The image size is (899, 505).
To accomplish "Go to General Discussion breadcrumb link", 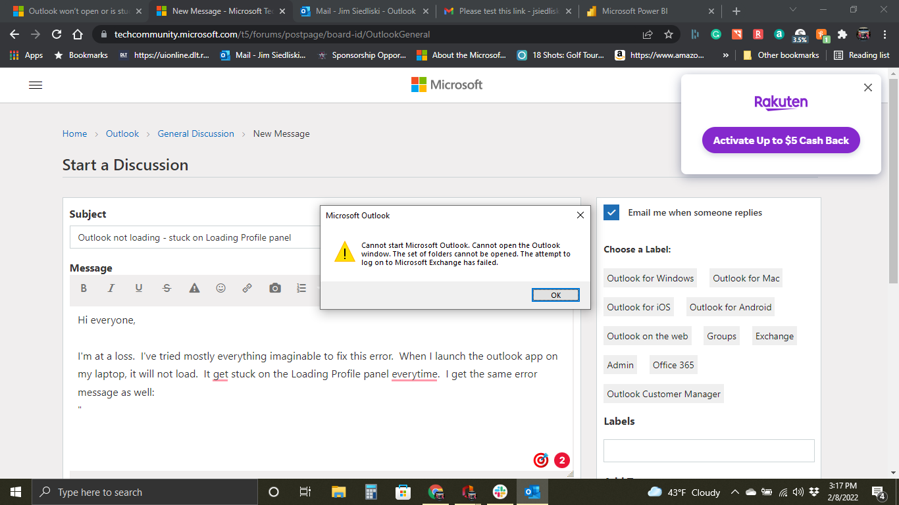I will 196,133.
